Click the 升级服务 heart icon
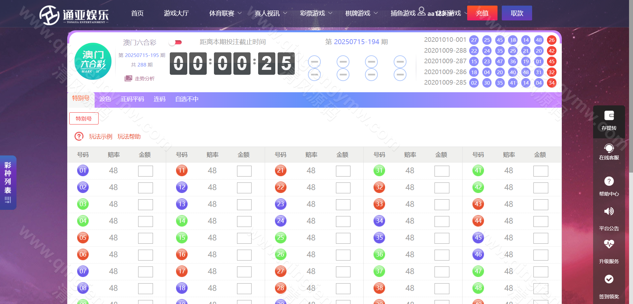This screenshot has height=304, width=633. tap(609, 244)
